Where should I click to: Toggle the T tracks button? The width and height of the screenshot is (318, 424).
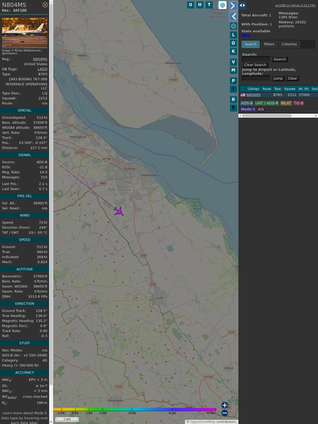pyautogui.click(x=209, y=5)
